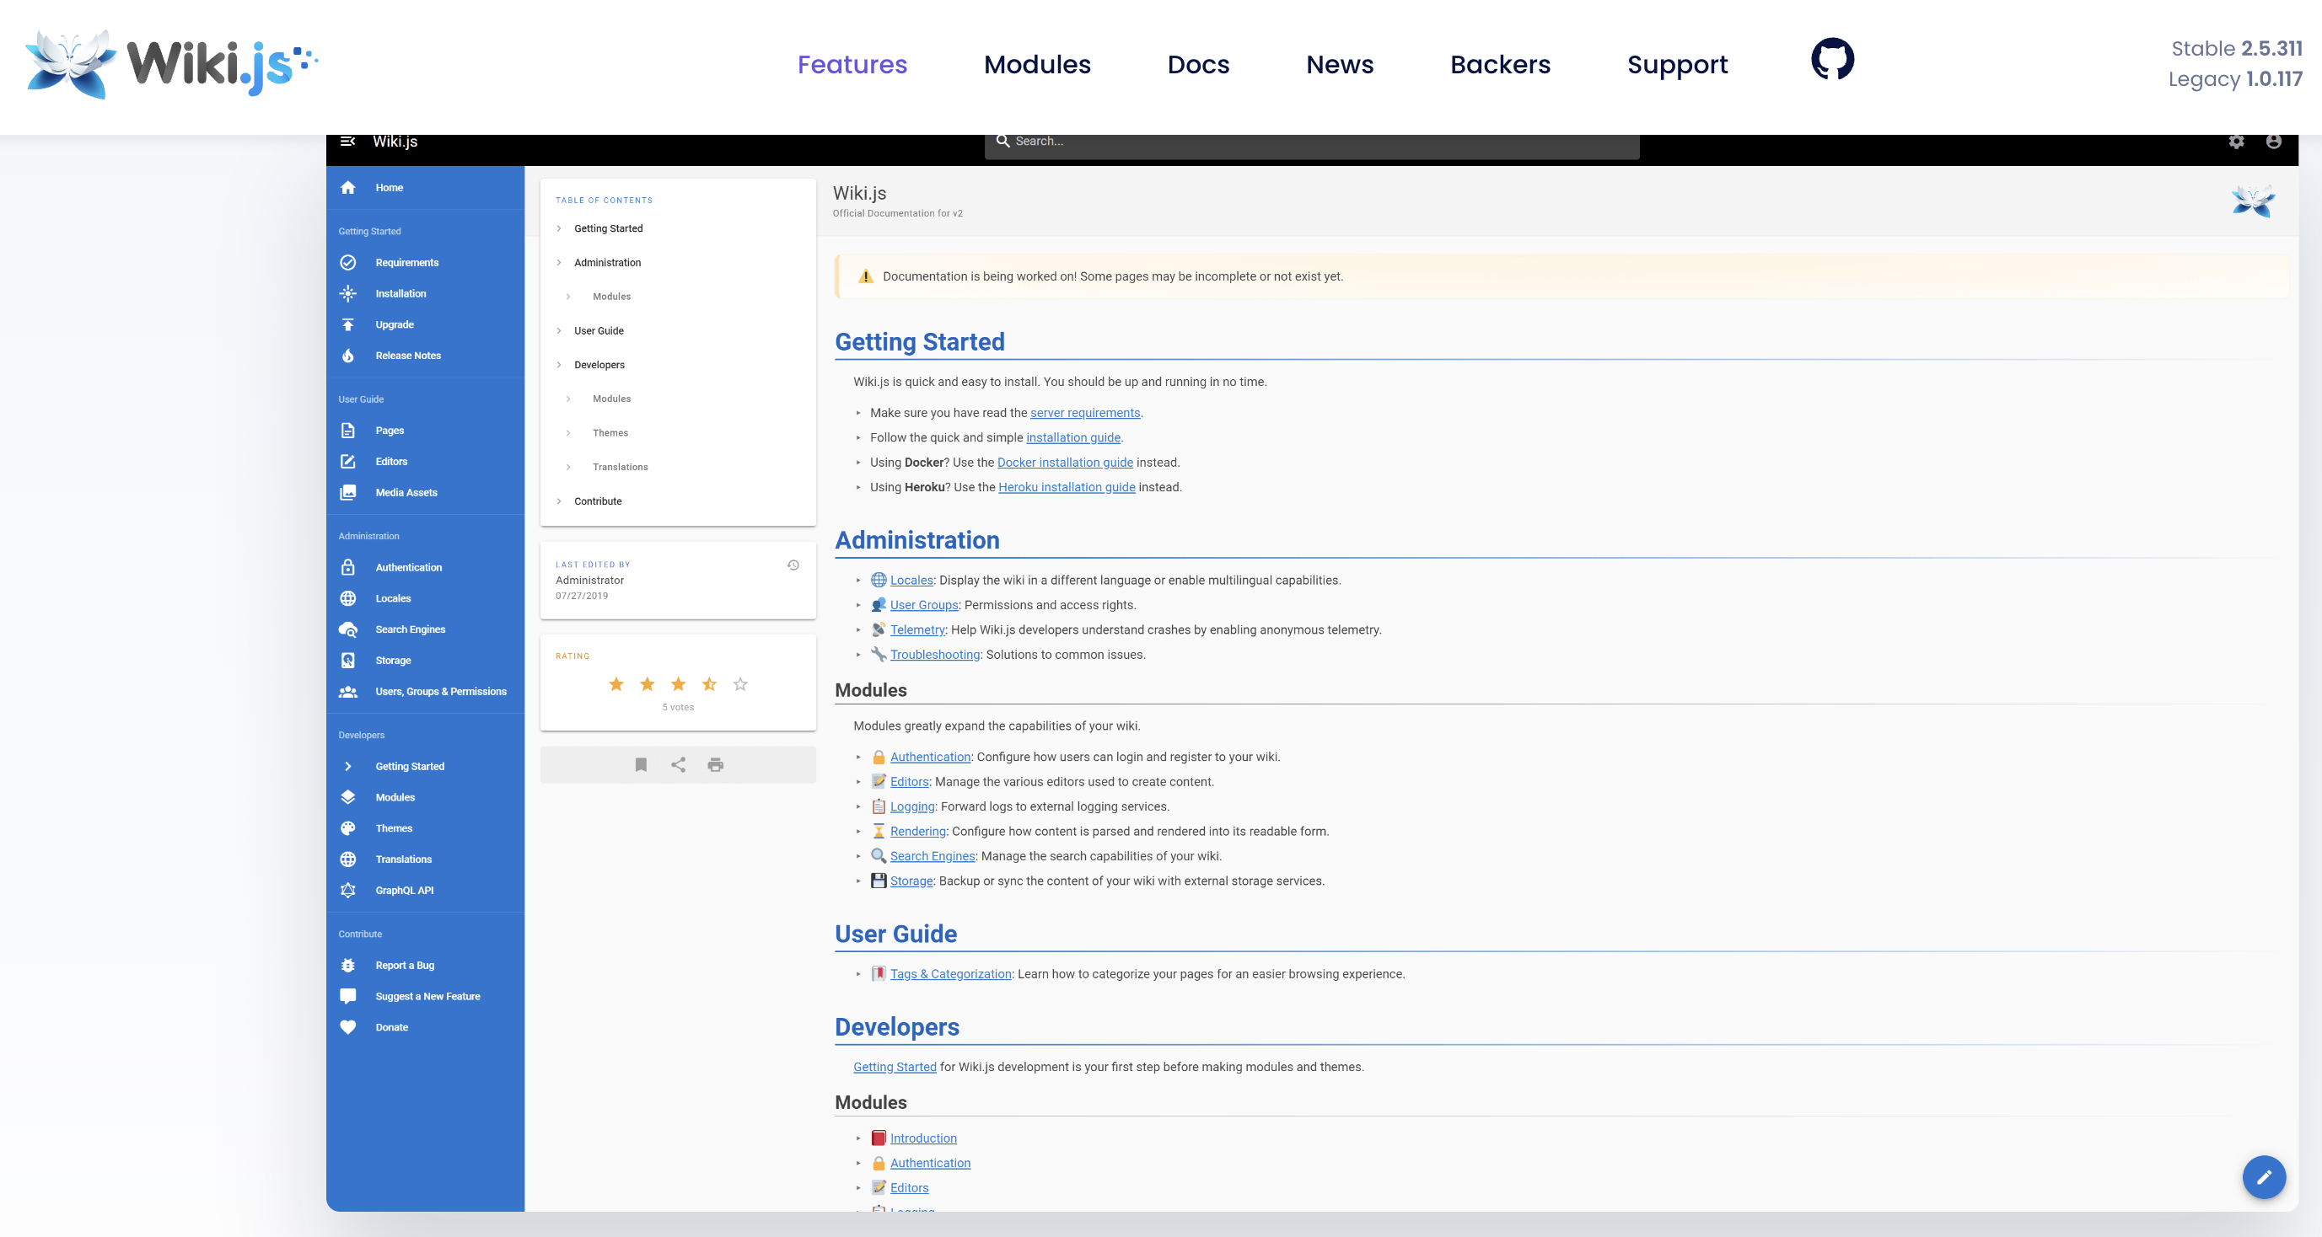Rate the page five stars
The image size is (2322, 1237).
740,685
